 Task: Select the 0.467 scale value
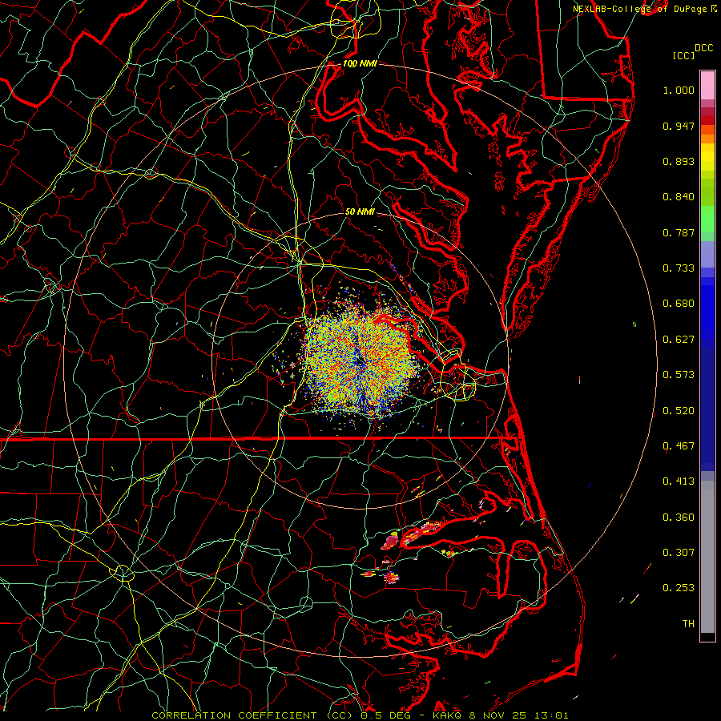click(x=679, y=446)
